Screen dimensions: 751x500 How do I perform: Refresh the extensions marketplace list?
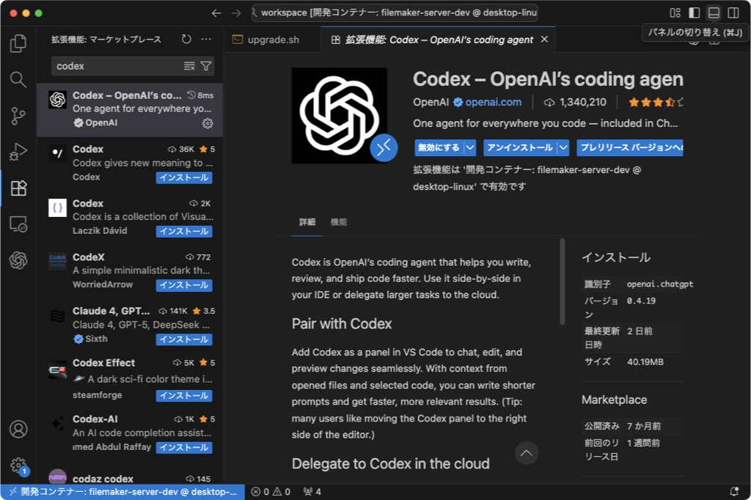pos(186,40)
